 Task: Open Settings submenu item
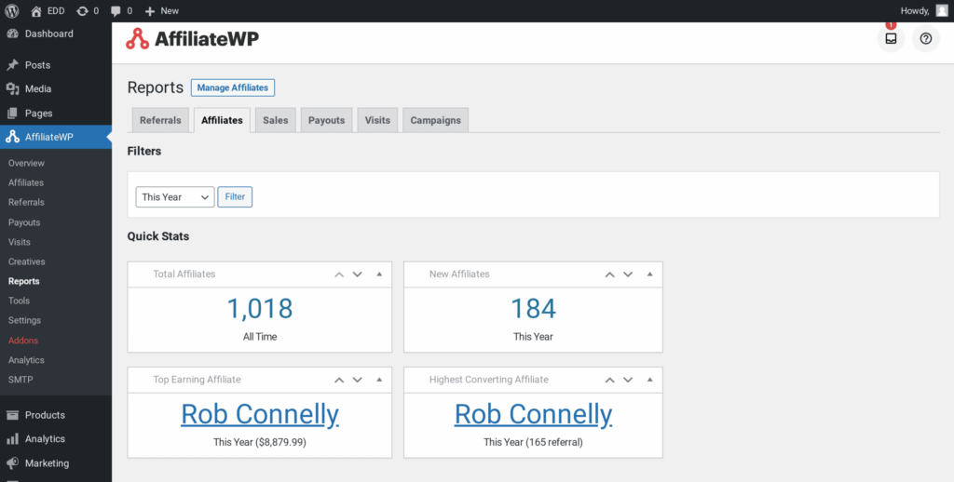pos(24,320)
